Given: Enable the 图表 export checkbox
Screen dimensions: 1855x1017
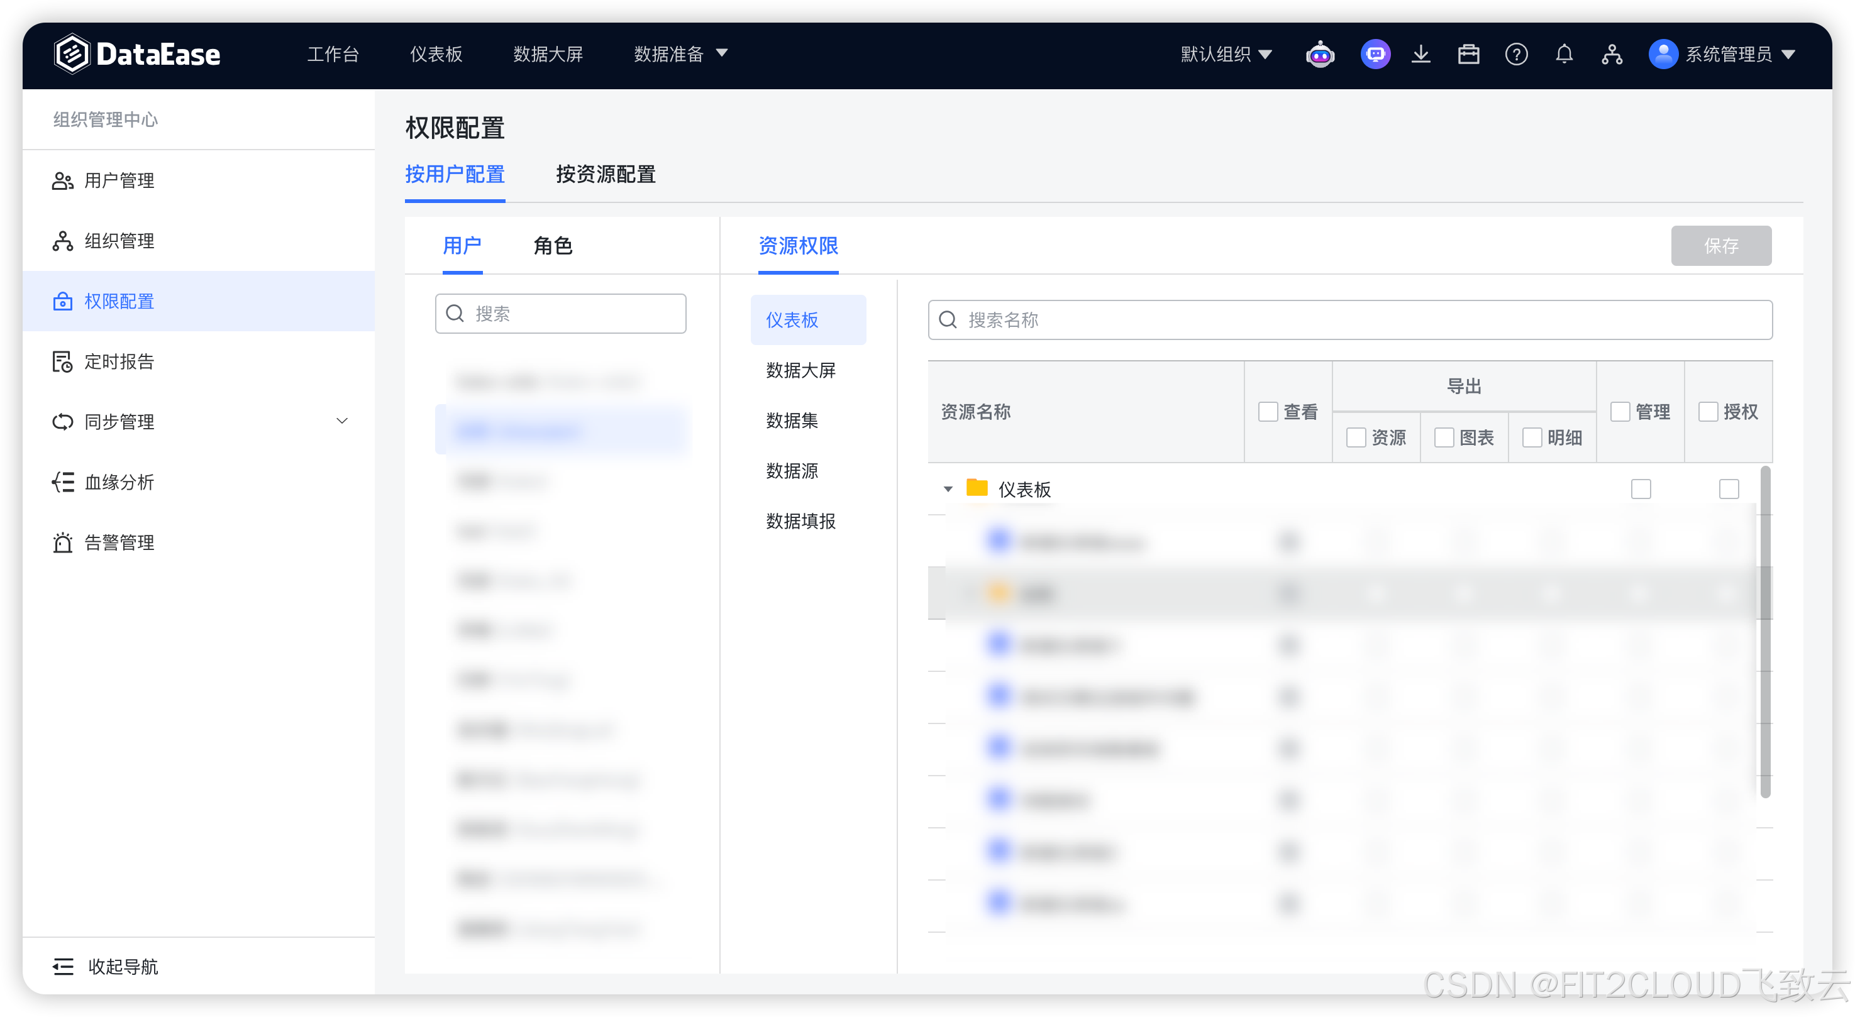Looking at the screenshot, I should 1444,437.
